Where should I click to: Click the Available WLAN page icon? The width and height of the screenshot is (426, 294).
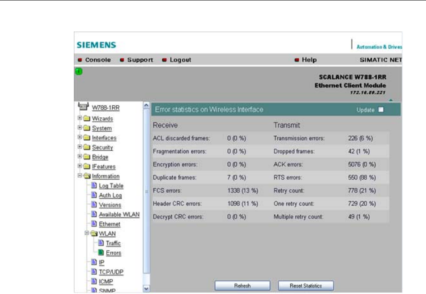coord(94,214)
